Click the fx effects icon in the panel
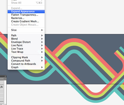The height and width of the screenshot is (105, 124). (x=2, y=87)
